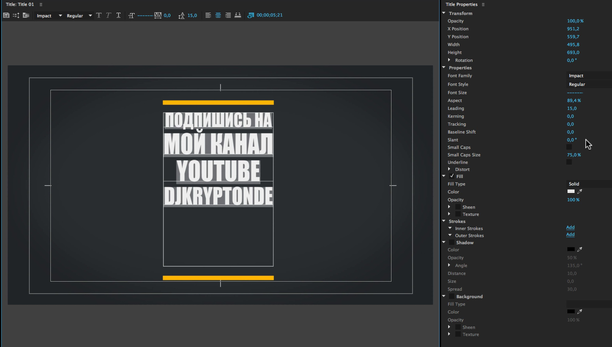
Task: Enable the Small Caps checkbox
Action: (569, 147)
